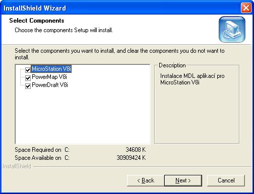Cancel the installation
Viewport: 254px width, 194px height.
click(x=226, y=180)
